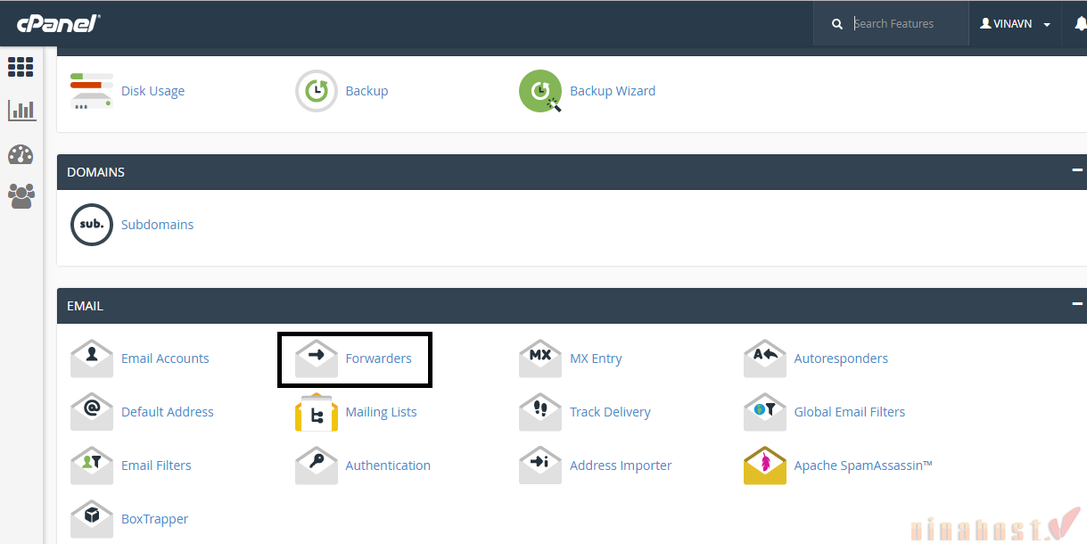Open the Backup link
1087x544 pixels.
pyautogui.click(x=366, y=91)
